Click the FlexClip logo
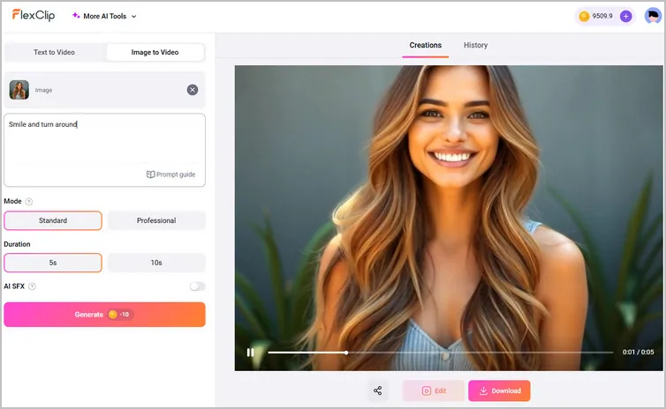The width and height of the screenshot is (666, 409). tap(34, 15)
